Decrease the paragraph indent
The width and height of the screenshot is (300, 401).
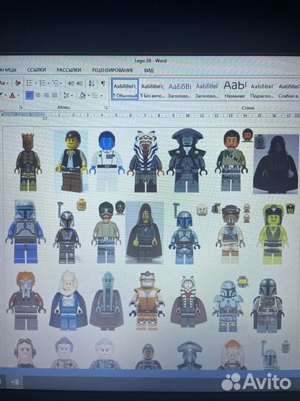click(x=71, y=83)
